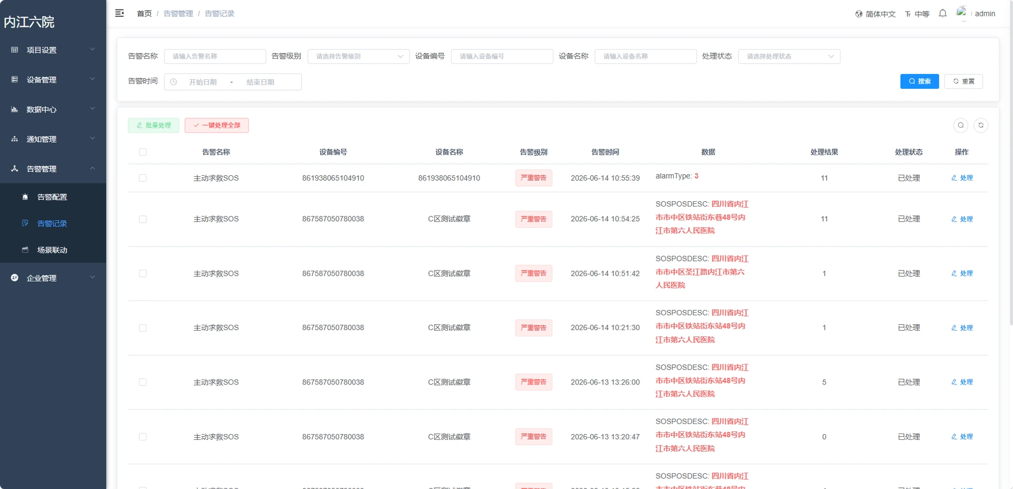This screenshot has width=1013, height=489.
Task: Open the 告警配置 menu item
Action: click(53, 197)
